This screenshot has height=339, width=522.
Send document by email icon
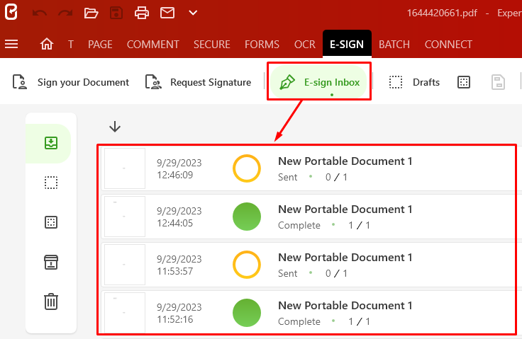[x=167, y=13]
